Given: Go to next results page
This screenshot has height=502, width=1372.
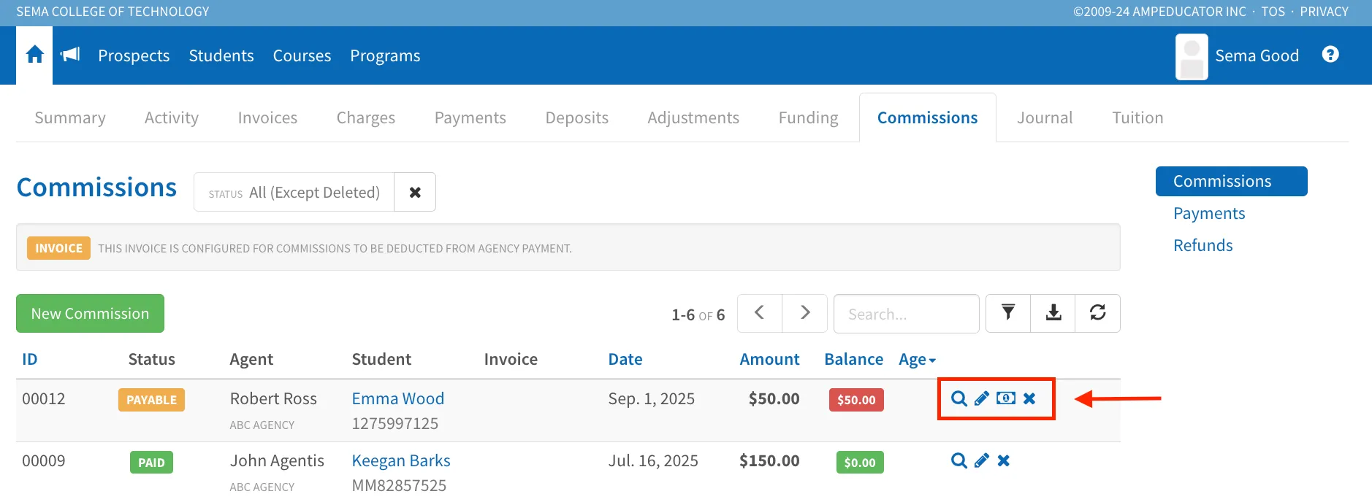Looking at the screenshot, I should 805,313.
